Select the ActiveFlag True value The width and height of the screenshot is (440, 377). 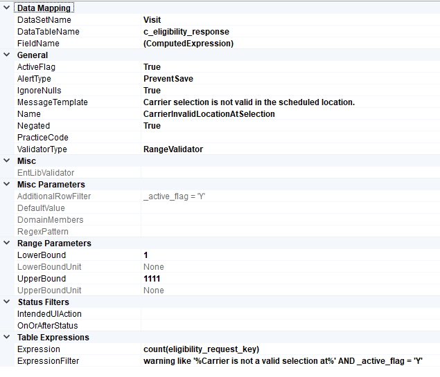pos(152,67)
